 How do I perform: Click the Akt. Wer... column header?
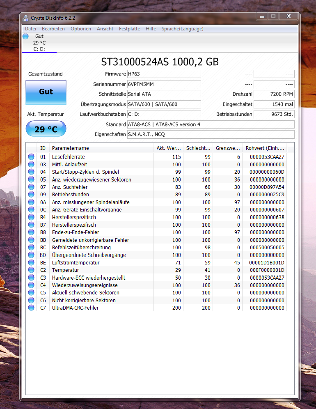click(168, 148)
